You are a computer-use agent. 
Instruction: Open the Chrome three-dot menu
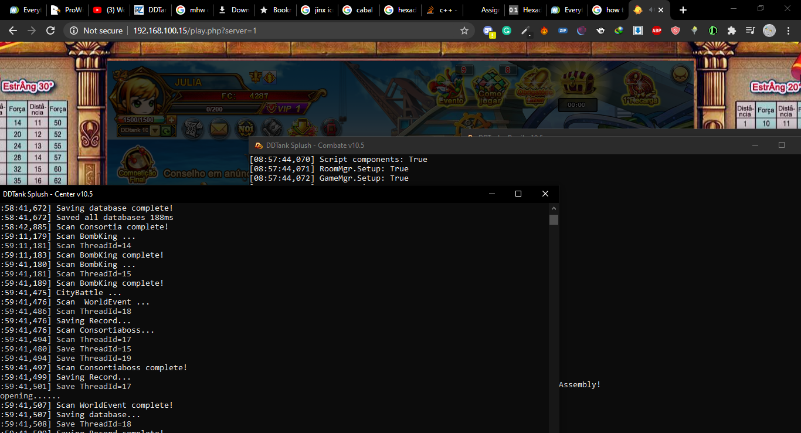pyautogui.click(x=788, y=31)
